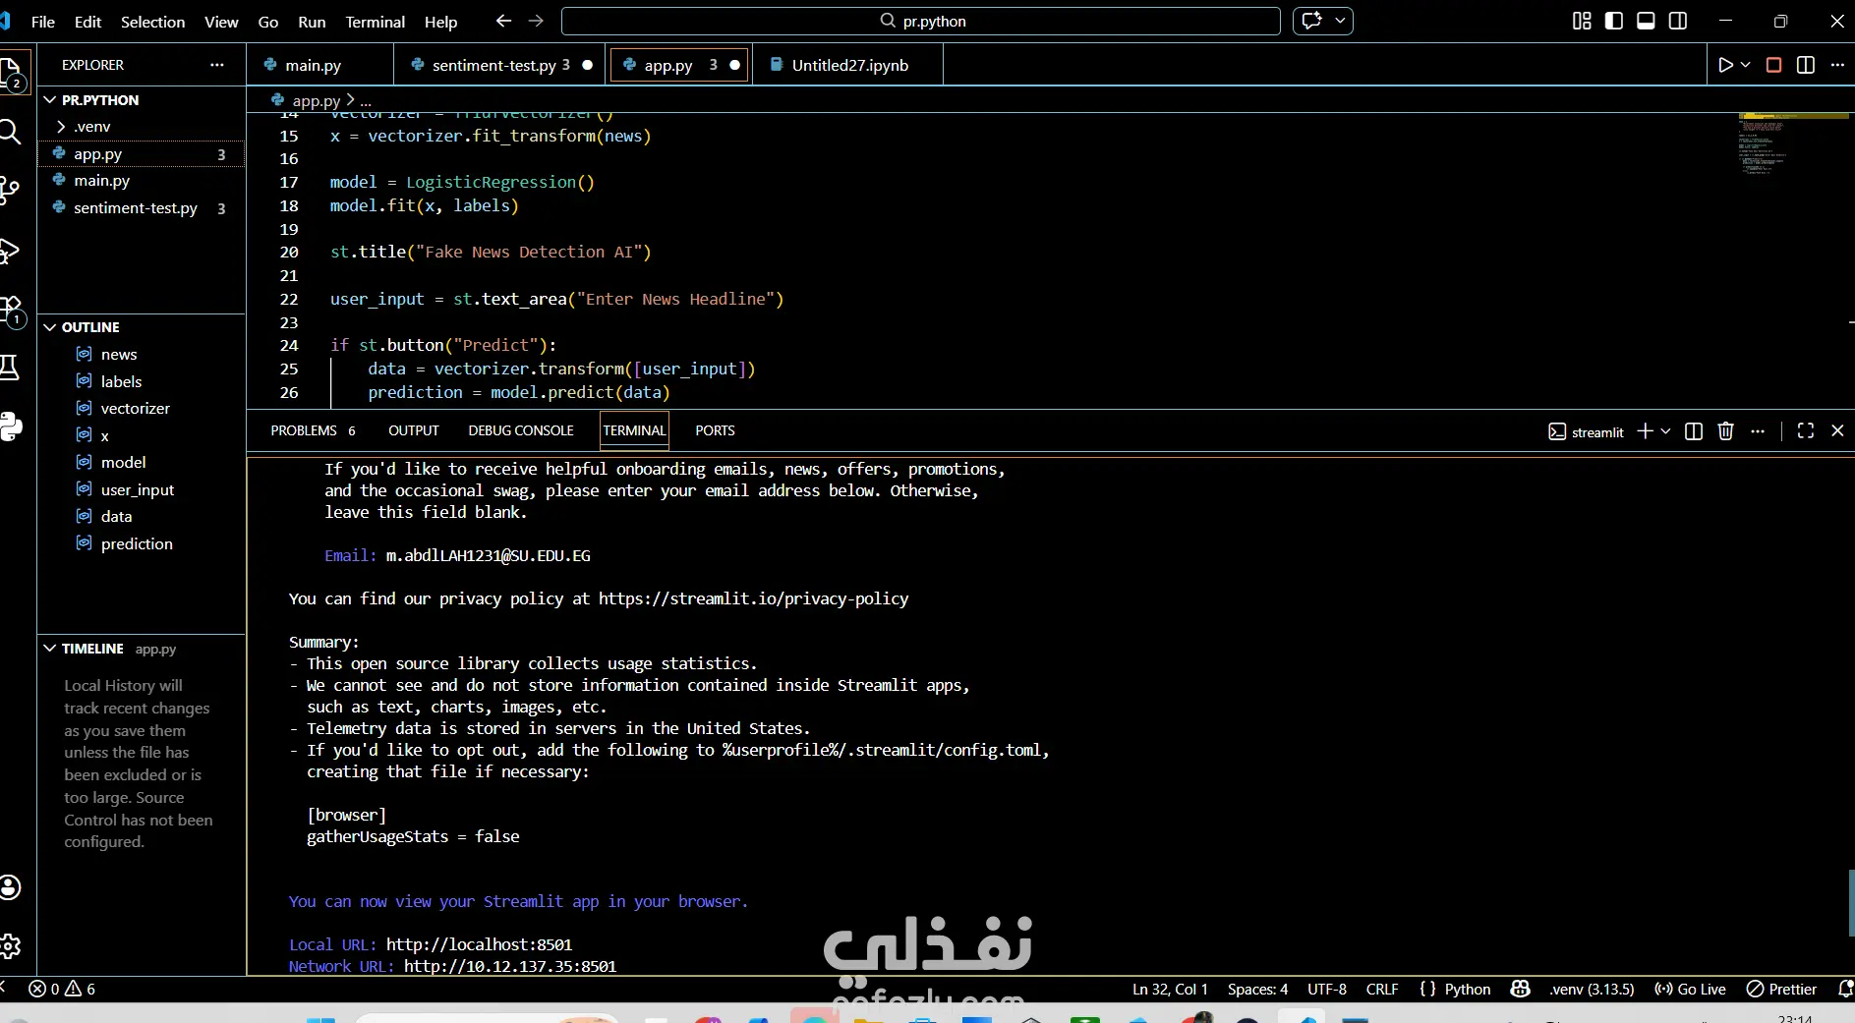Click the editor minimap preview
The height and width of the screenshot is (1023, 1855).
point(1793,144)
